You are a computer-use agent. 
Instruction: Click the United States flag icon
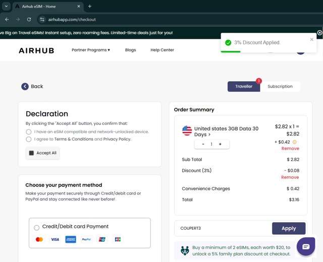(187, 131)
